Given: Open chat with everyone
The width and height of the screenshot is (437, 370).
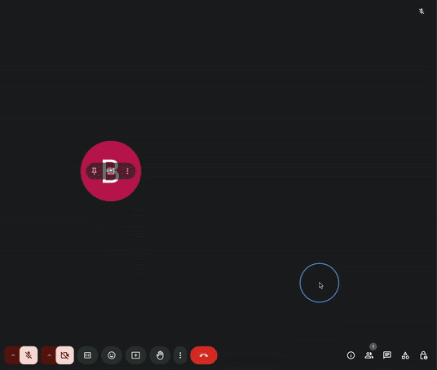Looking at the screenshot, I should pyautogui.click(x=387, y=355).
